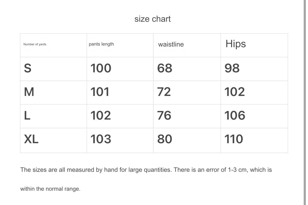Click the XL size row label
The height and width of the screenshot is (205, 308).
[x=31, y=139]
